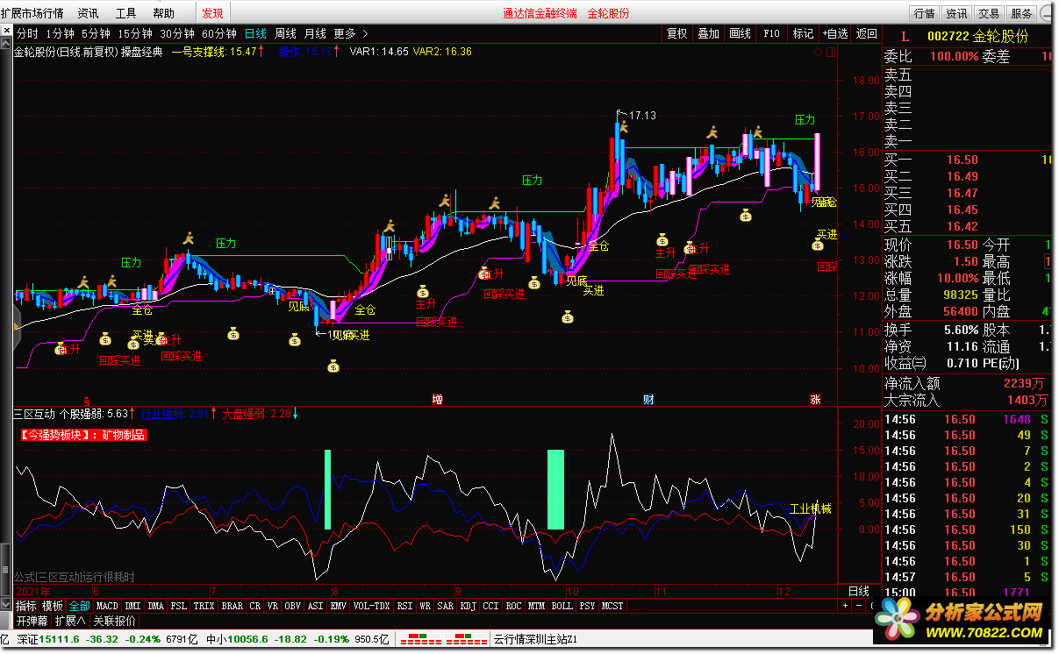Click the 云行情深圳主站Z1 server status

[535, 639]
